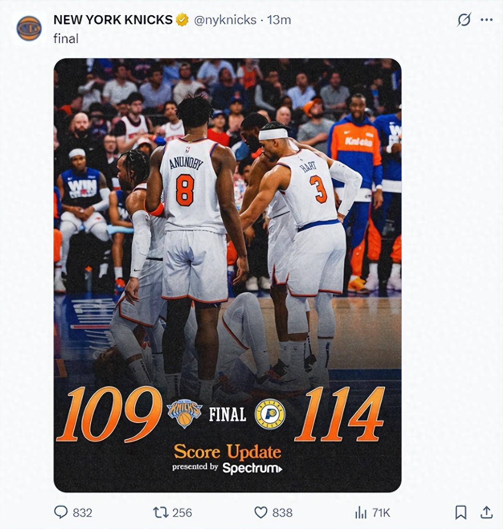Click the 832 replies count
503x529 pixels.
[x=83, y=513]
